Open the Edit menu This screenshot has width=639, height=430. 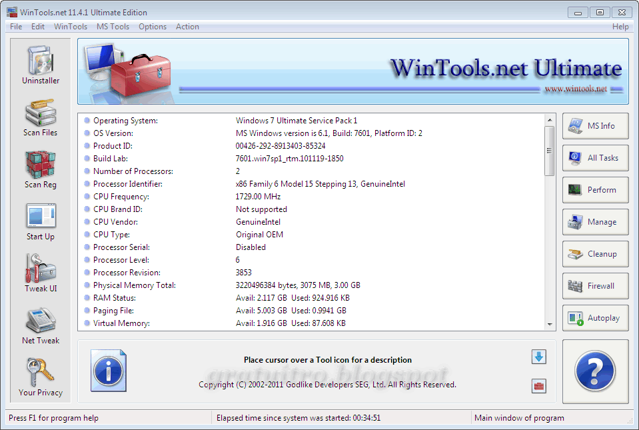[38, 27]
